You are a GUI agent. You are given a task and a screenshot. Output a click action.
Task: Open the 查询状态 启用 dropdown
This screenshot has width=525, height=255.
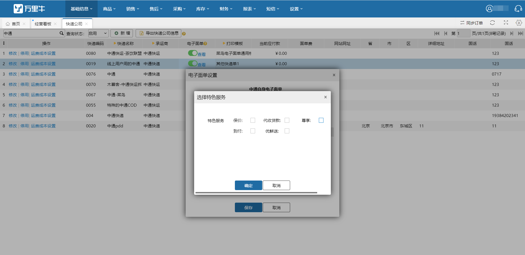98,33
